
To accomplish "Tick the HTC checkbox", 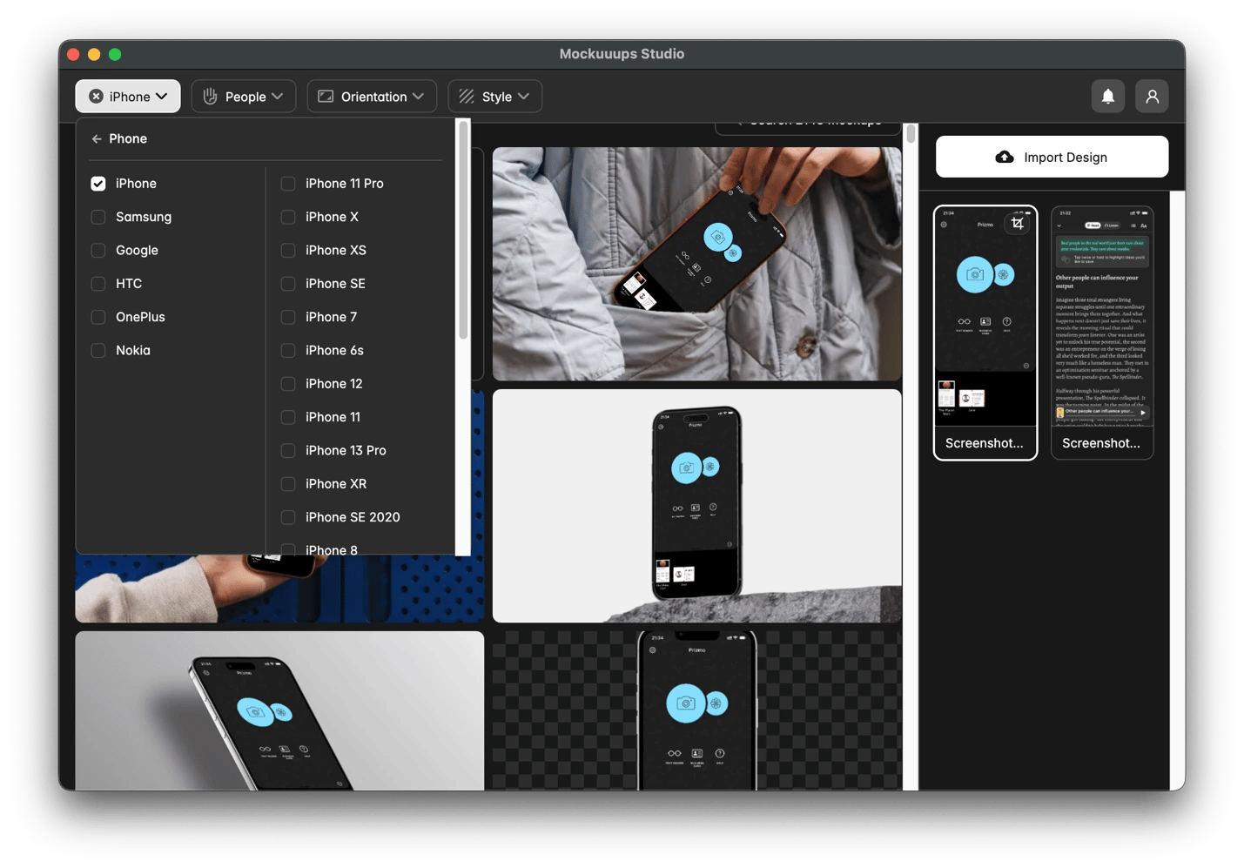I will [x=98, y=284].
